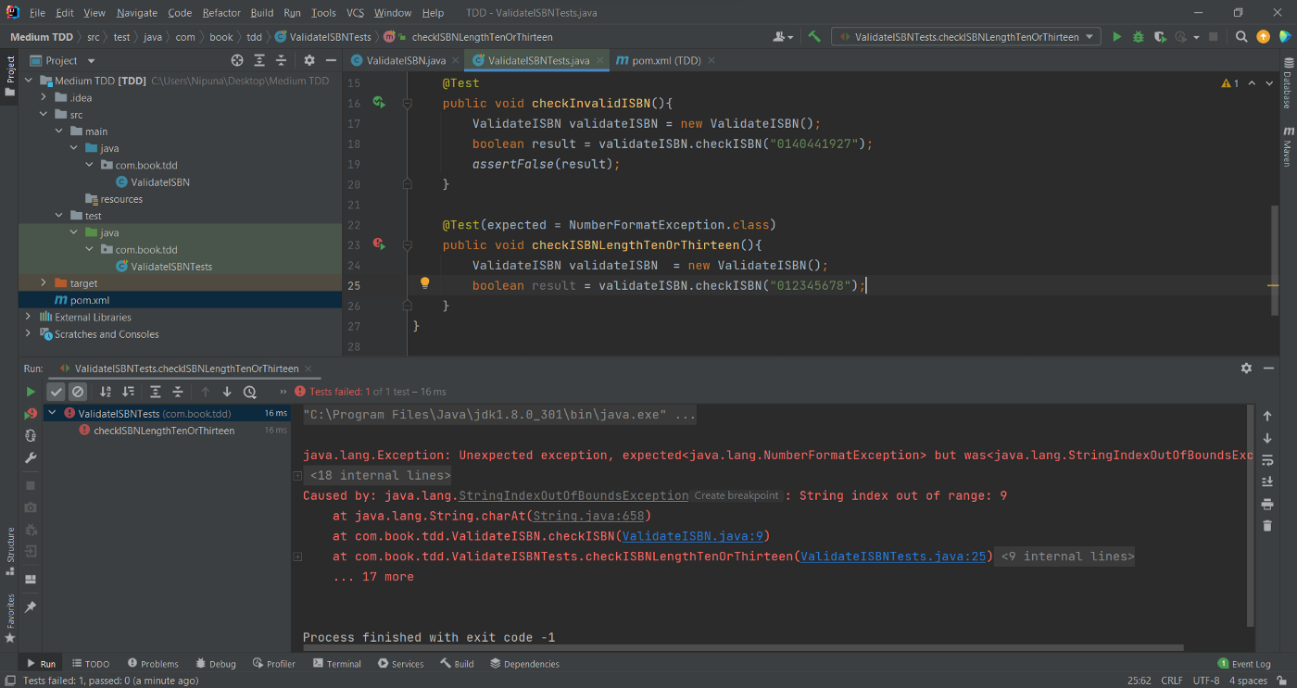The width and height of the screenshot is (1297, 688).
Task: Open Search Everywhere magnifier icon
Action: click(x=1241, y=37)
